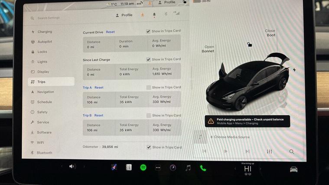Toggle Odometer Show in Trips Card checkbox

click(x=149, y=147)
